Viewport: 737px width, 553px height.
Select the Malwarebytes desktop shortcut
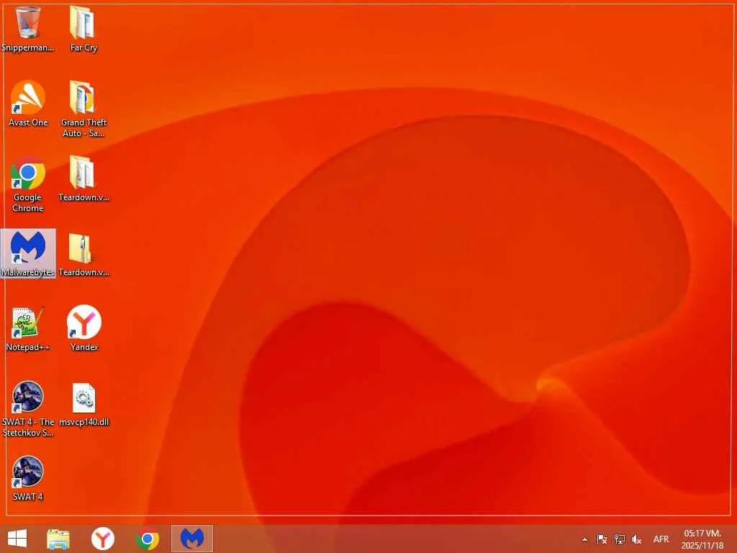pyautogui.click(x=28, y=253)
